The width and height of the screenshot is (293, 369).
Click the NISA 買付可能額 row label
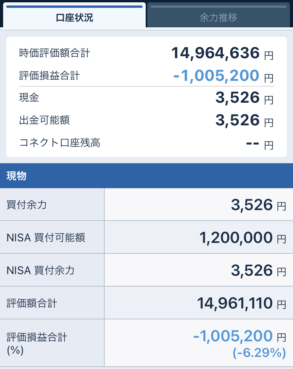coord(46,237)
